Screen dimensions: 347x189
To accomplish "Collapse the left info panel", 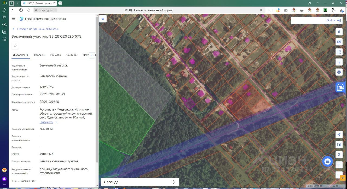I will coord(103,19).
